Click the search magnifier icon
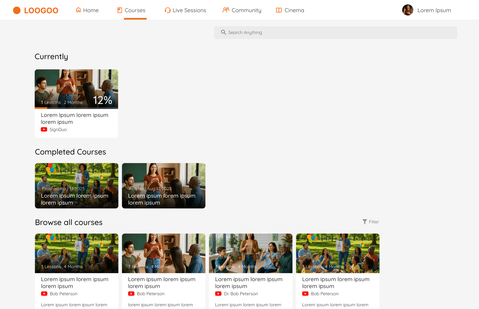This screenshot has height=309, width=479. pyautogui.click(x=223, y=32)
